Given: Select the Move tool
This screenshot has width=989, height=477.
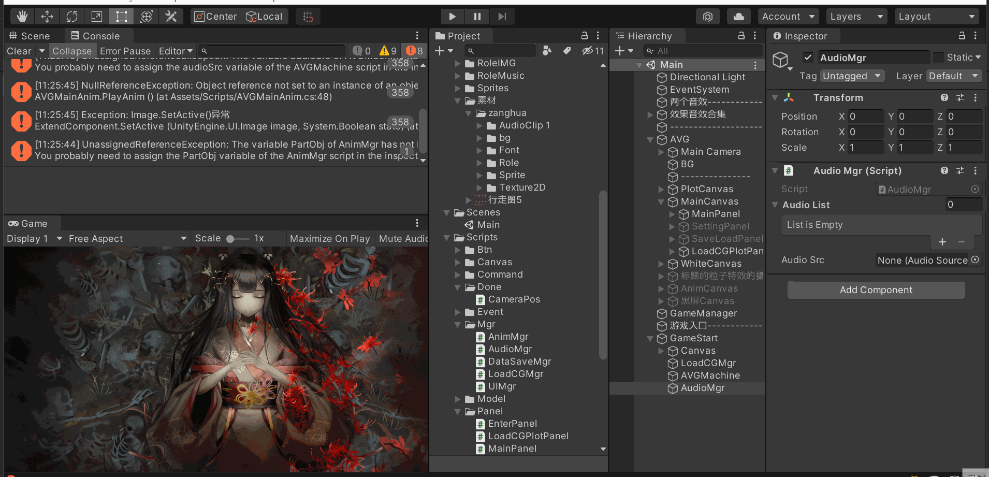Looking at the screenshot, I should (47, 17).
